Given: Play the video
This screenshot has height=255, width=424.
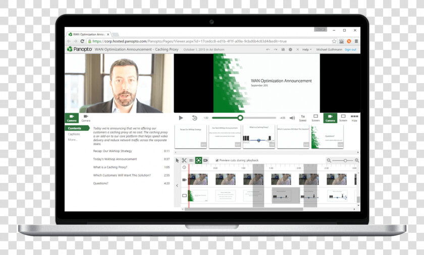Looking at the screenshot, I should tap(181, 118).
